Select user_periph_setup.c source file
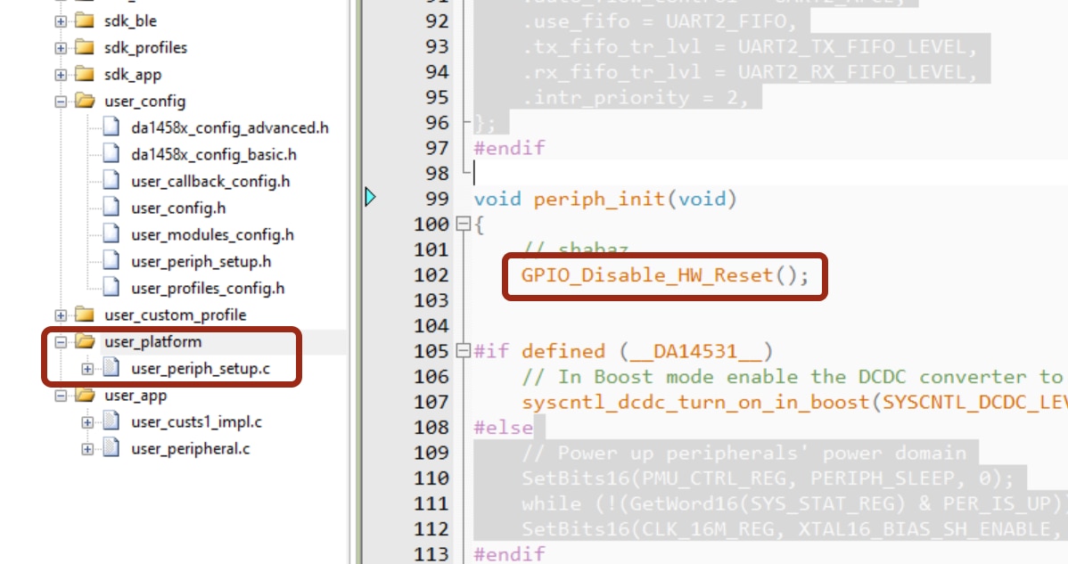The height and width of the screenshot is (564, 1068). [201, 369]
